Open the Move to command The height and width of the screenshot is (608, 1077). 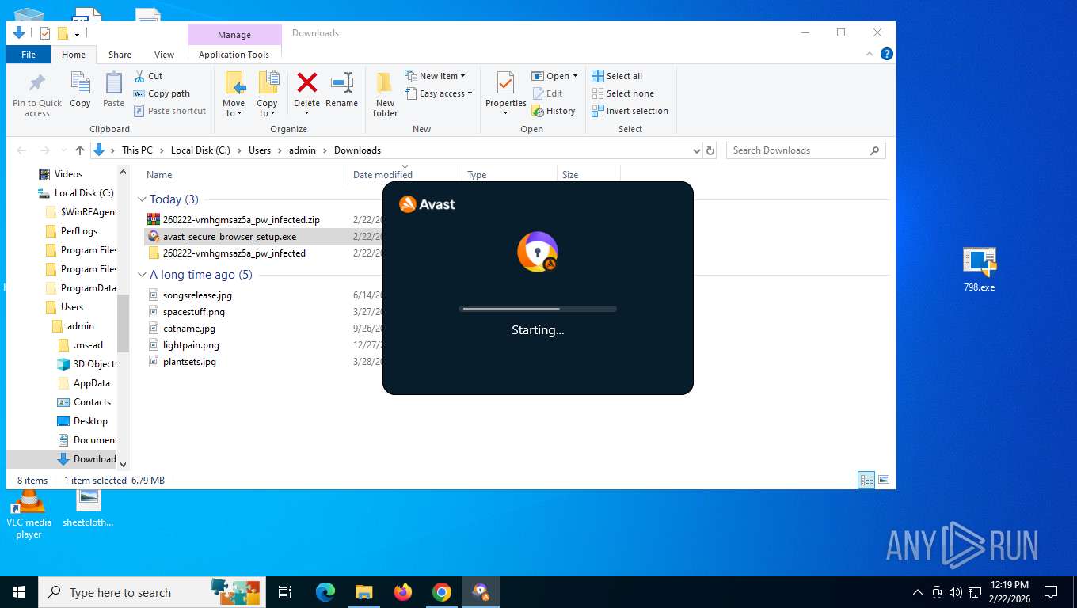[234, 94]
